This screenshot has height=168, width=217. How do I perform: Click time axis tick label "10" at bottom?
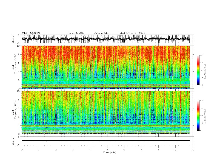[x=193, y=150]
